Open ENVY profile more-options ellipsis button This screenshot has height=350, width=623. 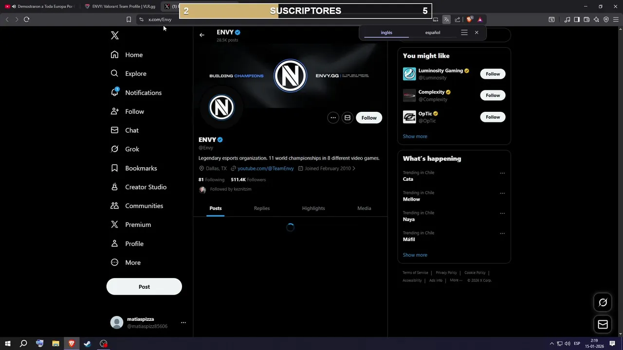[333, 118]
